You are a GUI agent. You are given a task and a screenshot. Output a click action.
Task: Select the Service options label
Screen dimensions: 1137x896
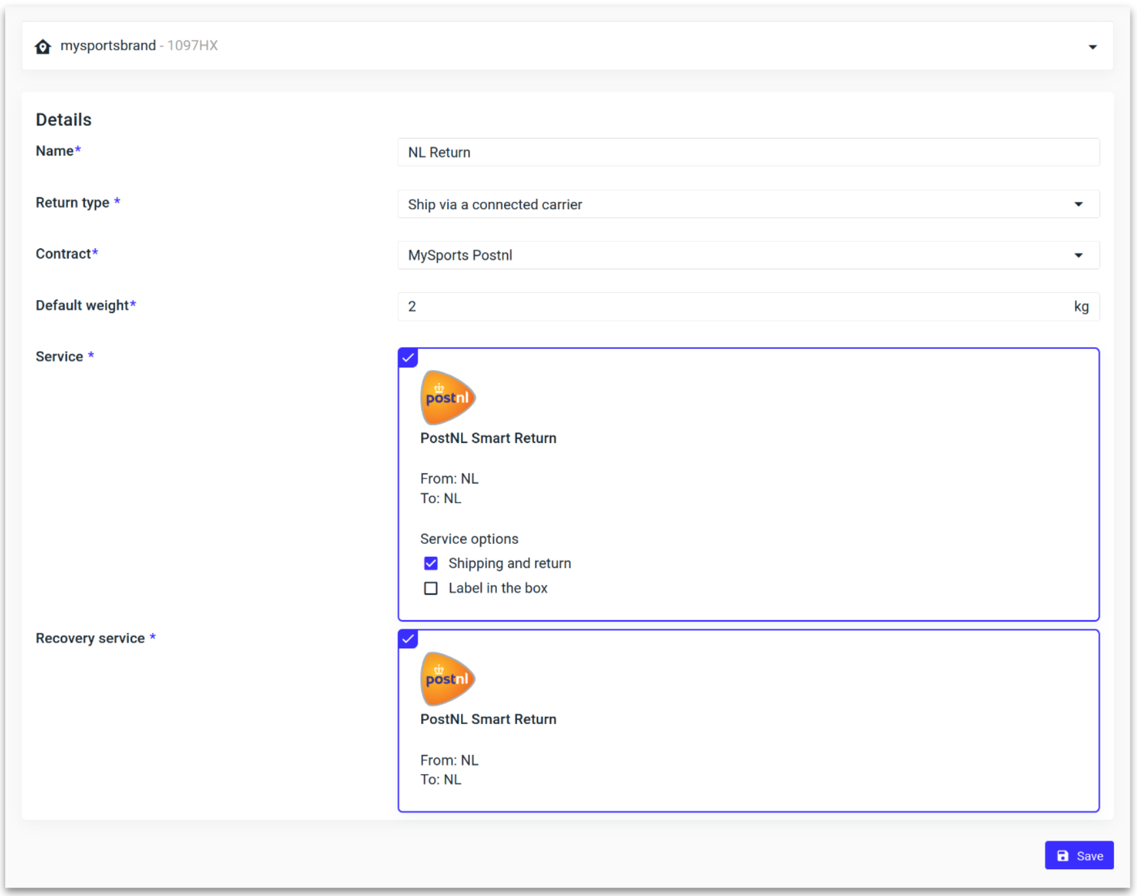point(469,539)
